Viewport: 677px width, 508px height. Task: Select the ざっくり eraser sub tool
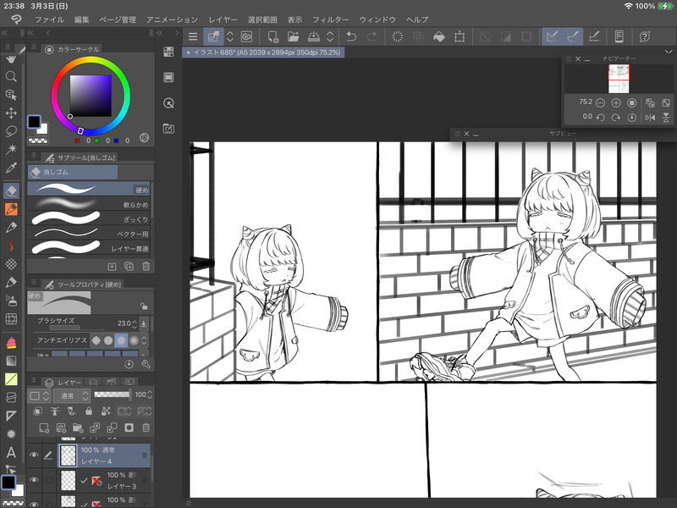pos(89,219)
